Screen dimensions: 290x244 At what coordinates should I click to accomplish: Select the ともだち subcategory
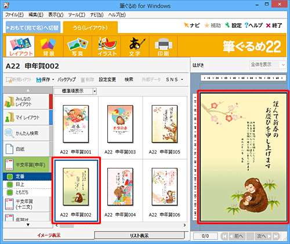click(x=27, y=192)
